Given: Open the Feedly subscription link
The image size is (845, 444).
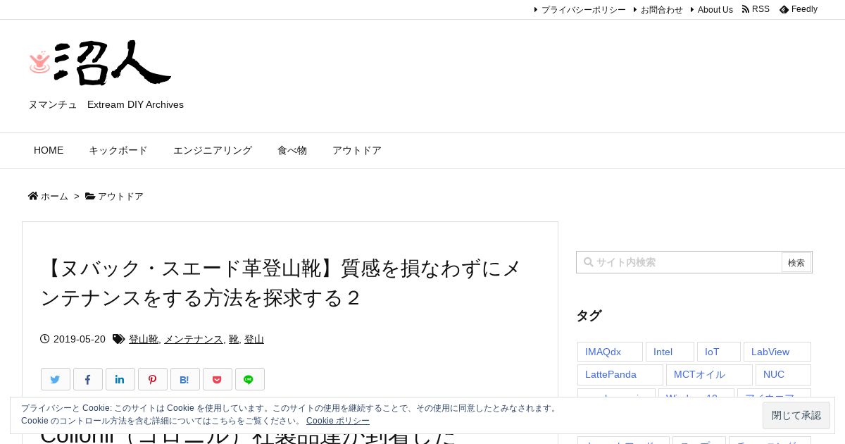Looking at the screenshot, I should tap(799, 9).
